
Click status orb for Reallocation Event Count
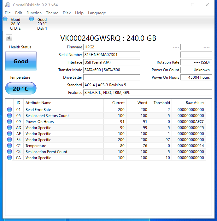pos(9,151)
